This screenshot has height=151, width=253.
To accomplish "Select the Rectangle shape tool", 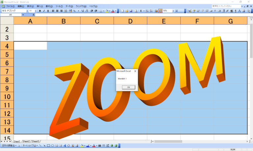I will click(48, 145).
